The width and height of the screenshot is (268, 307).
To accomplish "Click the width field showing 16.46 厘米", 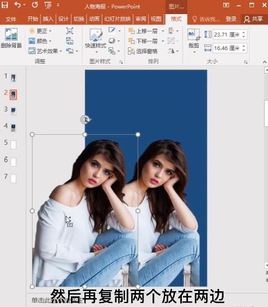I will 227,48.
